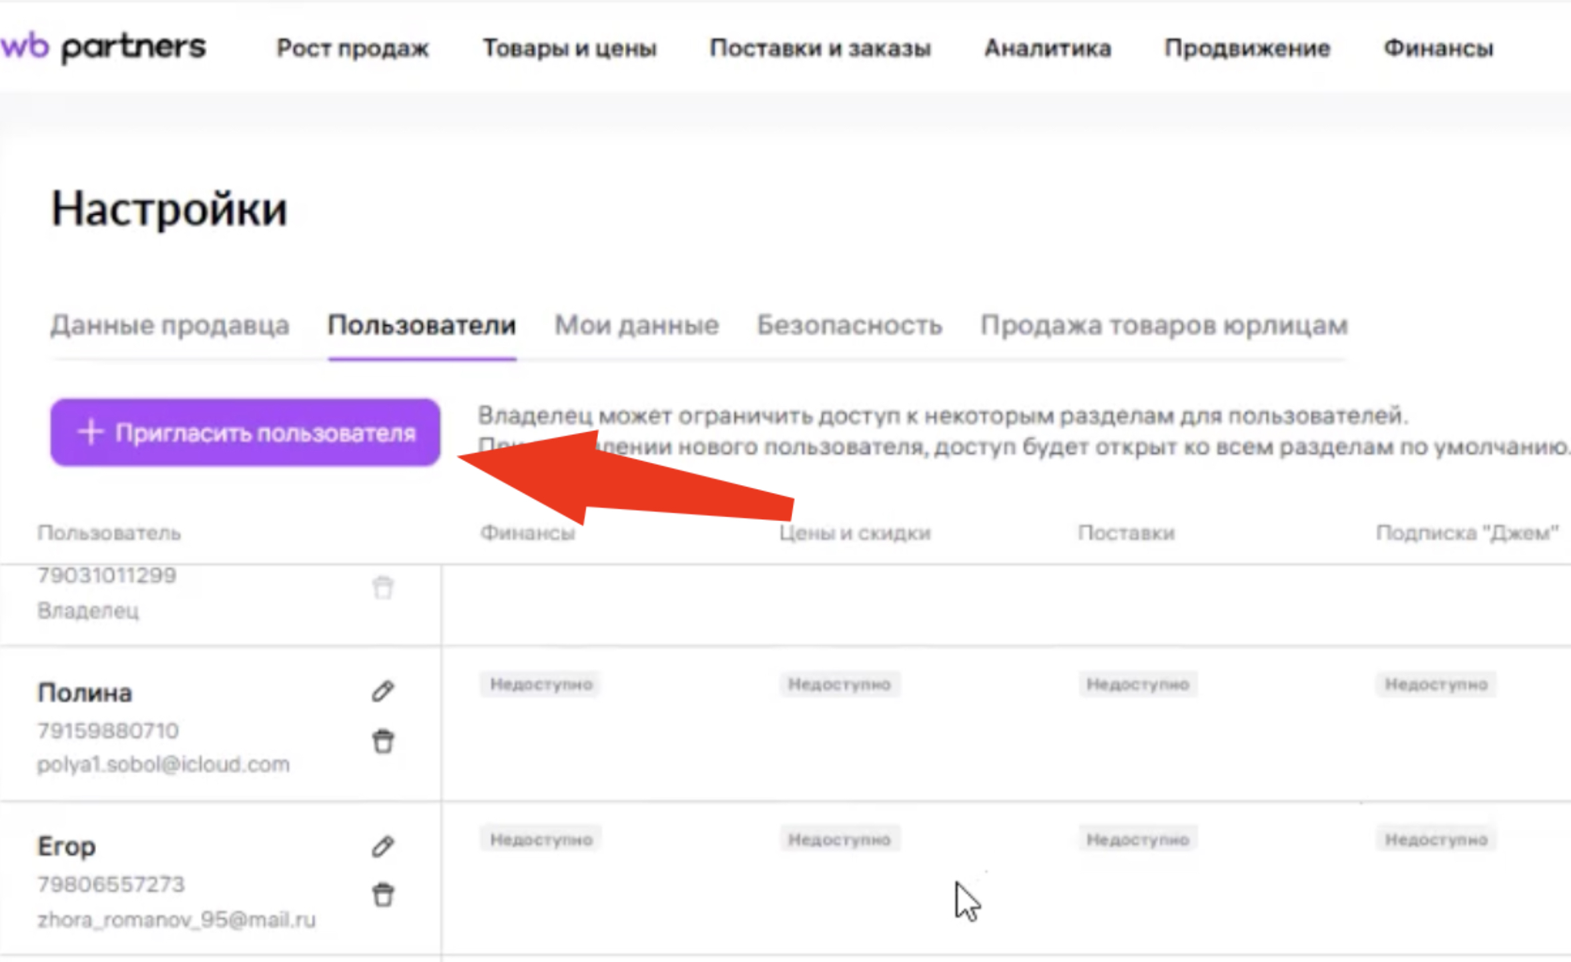Click the wb partners logo
Image resolution: width=1571 pixels, height=962 pixels.
[103, 47]
